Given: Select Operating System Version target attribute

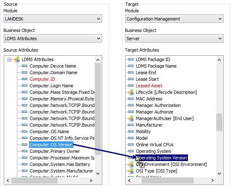Looking at the screenshot, I should (x=162, y=158).
